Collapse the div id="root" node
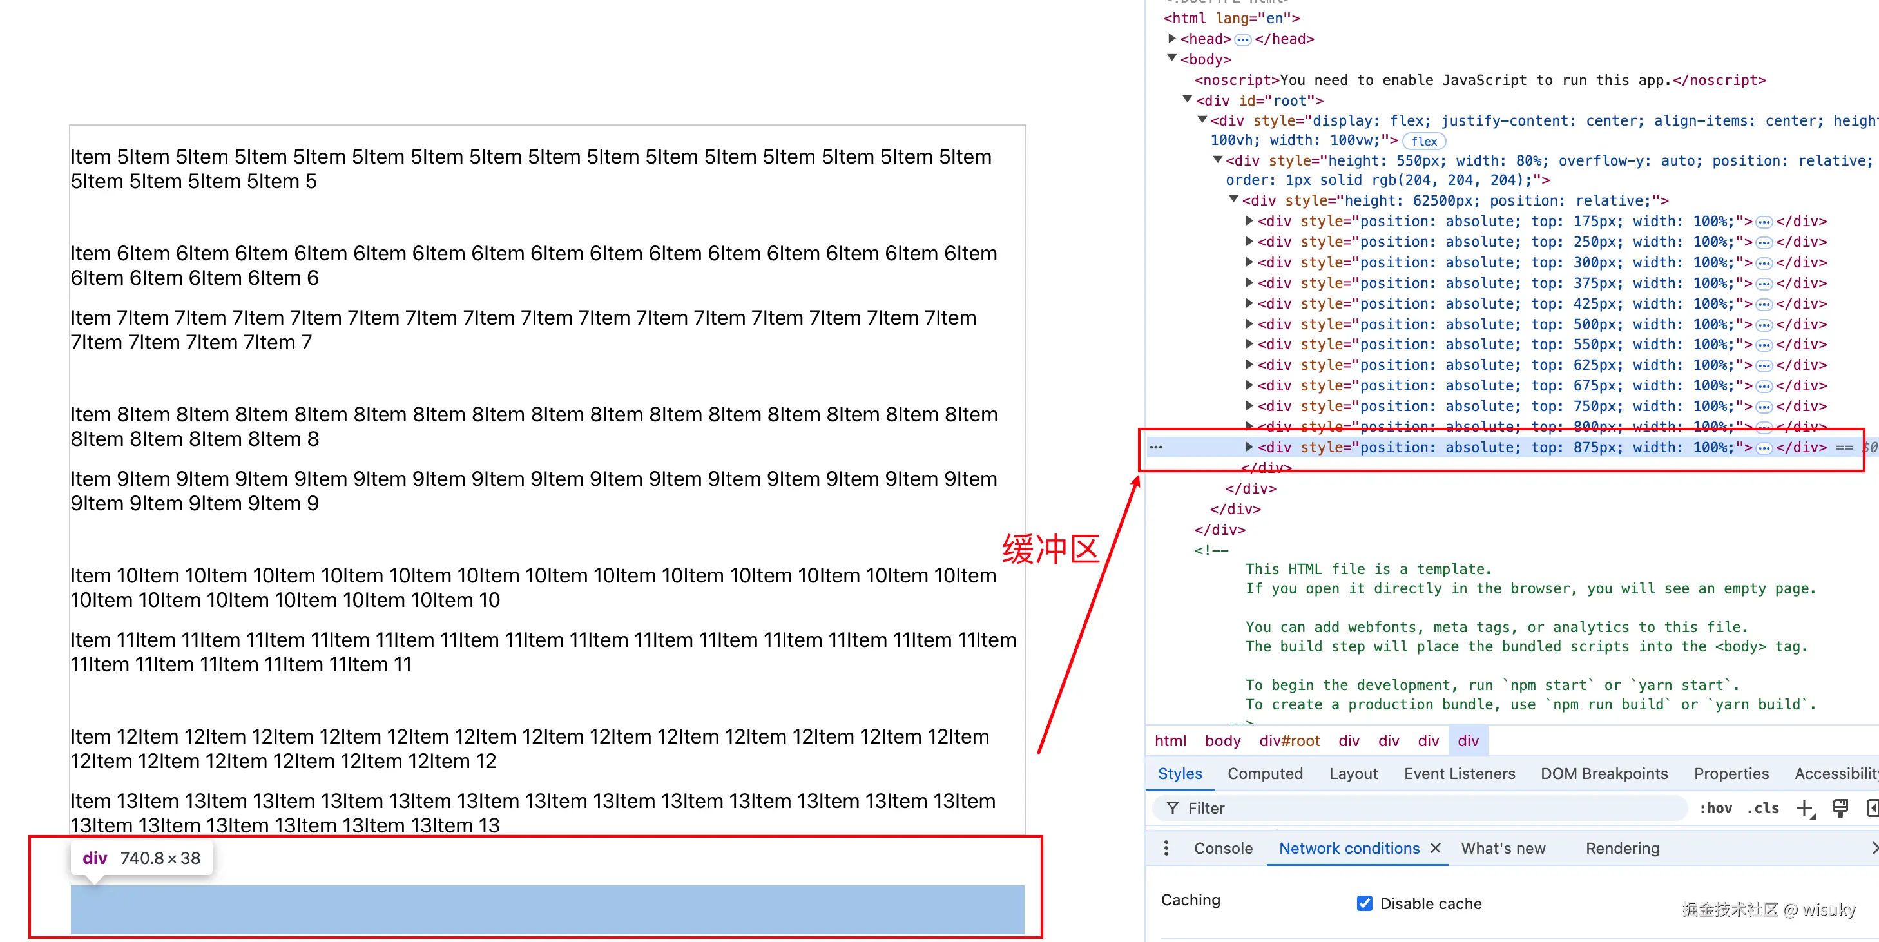1879x942 pixels. pos(1188,100)
